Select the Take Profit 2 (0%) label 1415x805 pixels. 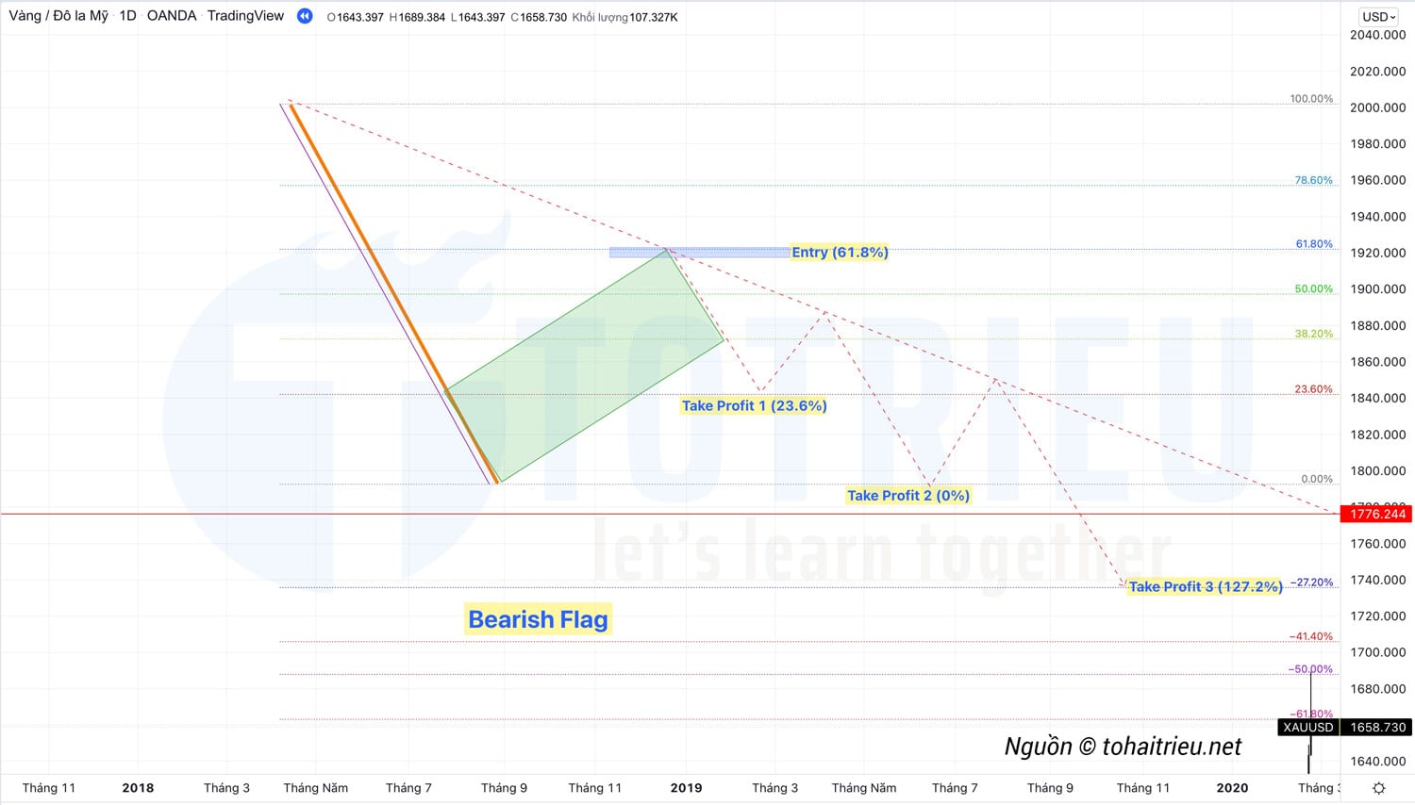tap(907, 495)
